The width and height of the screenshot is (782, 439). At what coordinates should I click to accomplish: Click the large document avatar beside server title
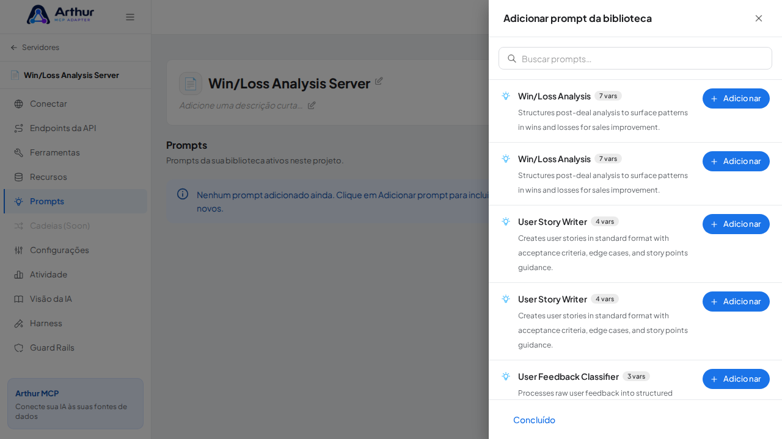click(191, 84)
